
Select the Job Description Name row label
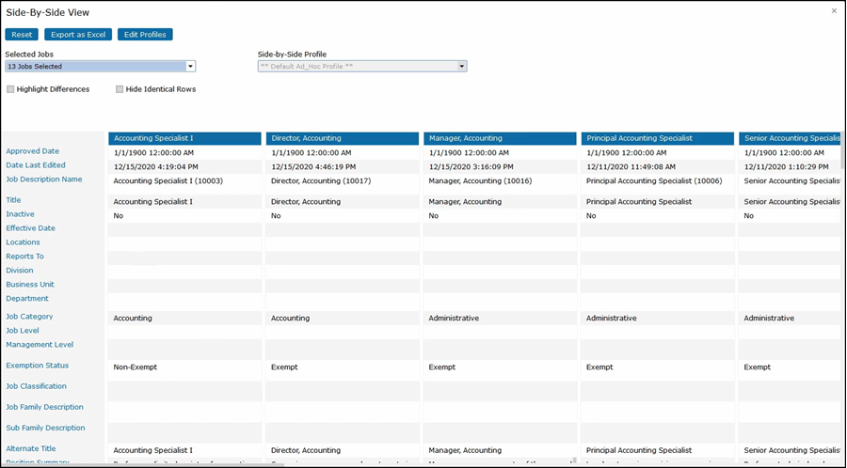click(44, 179)
